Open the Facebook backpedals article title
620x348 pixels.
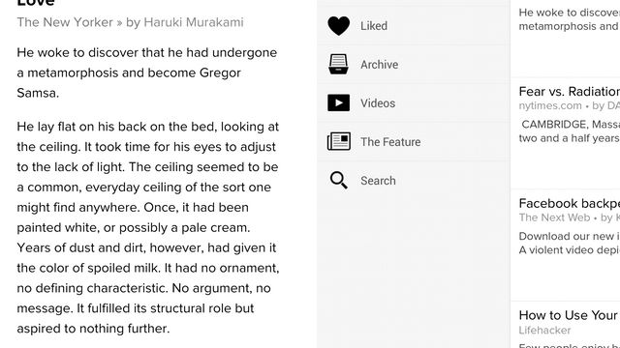(570, 204)
